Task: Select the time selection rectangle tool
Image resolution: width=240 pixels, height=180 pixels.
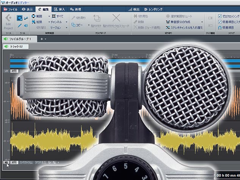Action: pyautogui.click(x=19, y=18)
